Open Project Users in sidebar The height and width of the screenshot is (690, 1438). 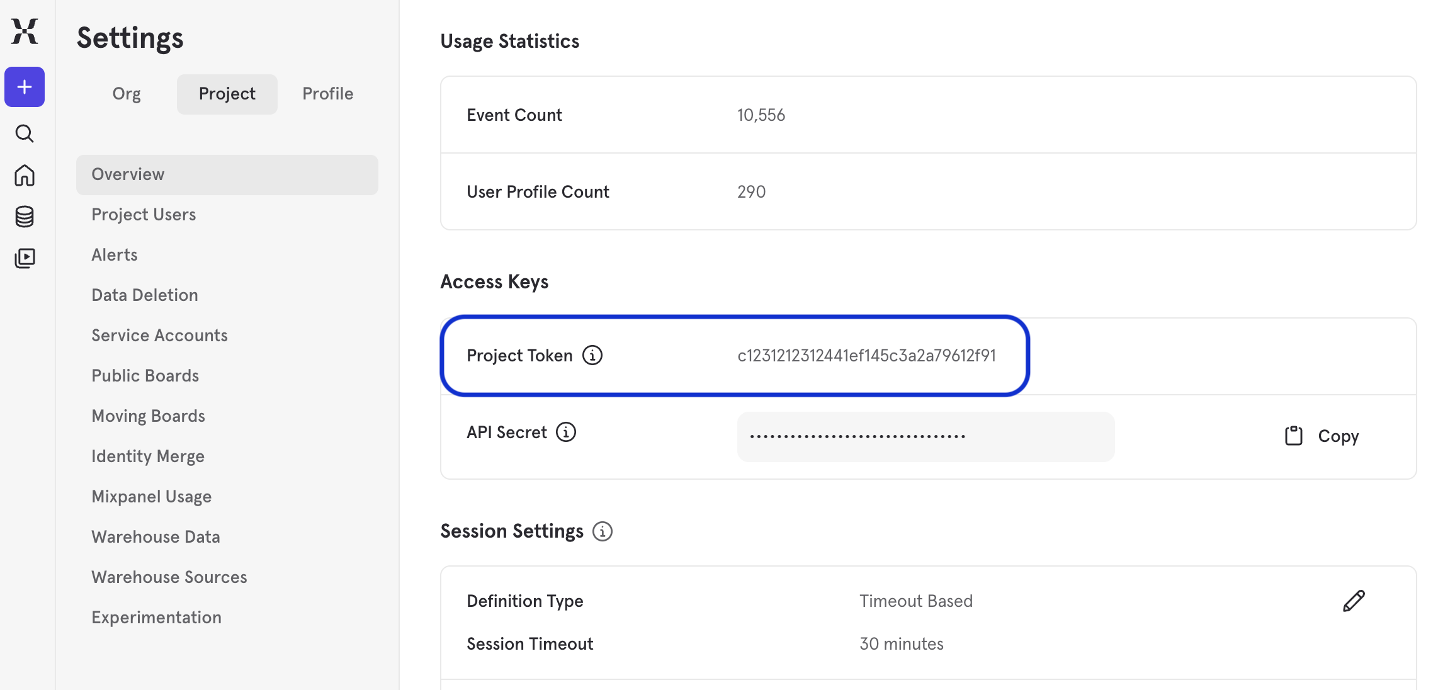pyautogui.click(x=144, y=215)
